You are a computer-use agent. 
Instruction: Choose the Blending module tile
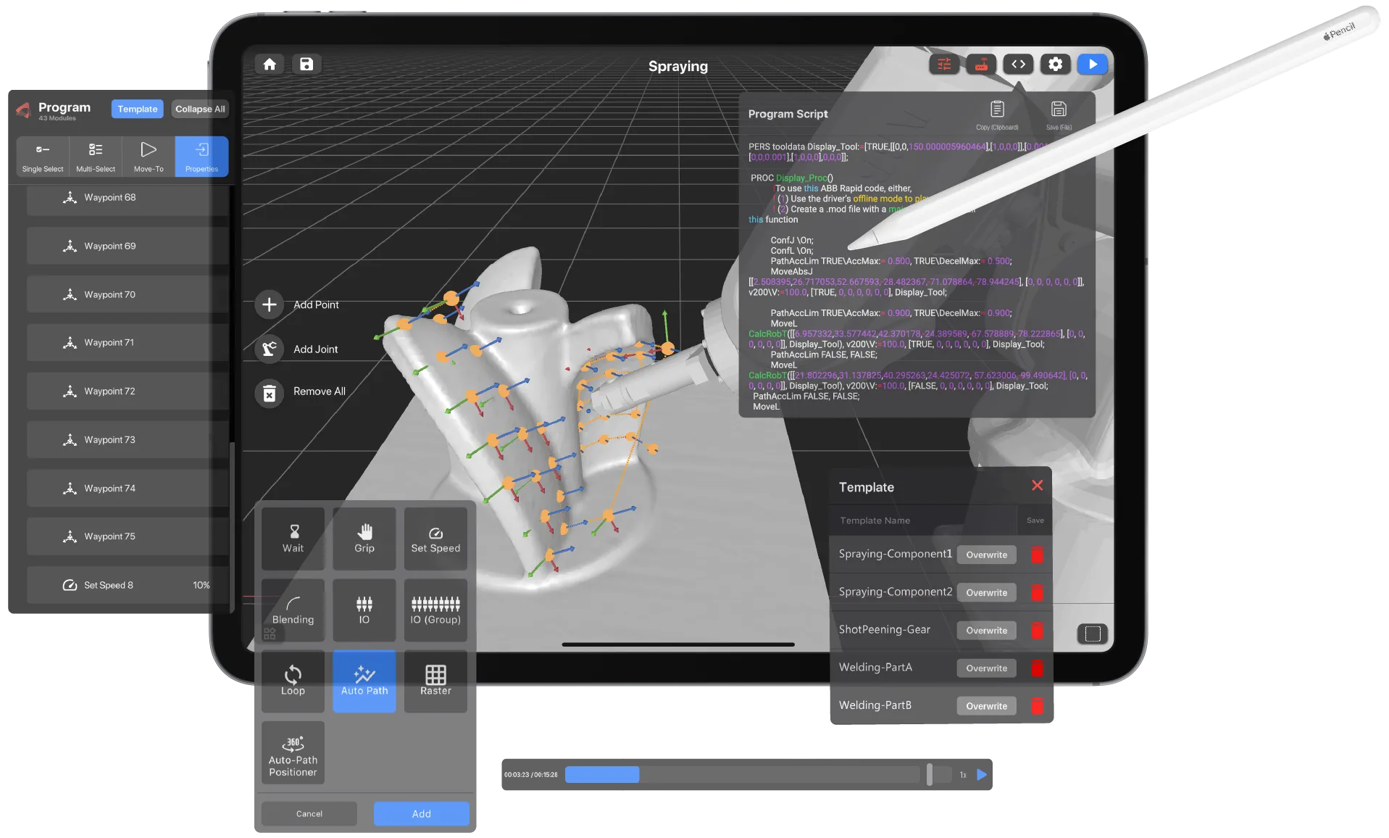pos(293,610)
